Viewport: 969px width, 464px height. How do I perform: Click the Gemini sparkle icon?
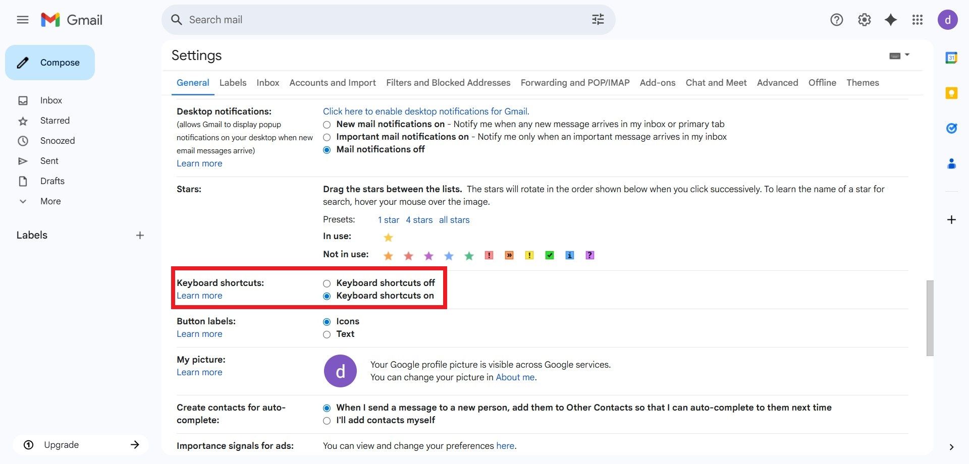891,20
